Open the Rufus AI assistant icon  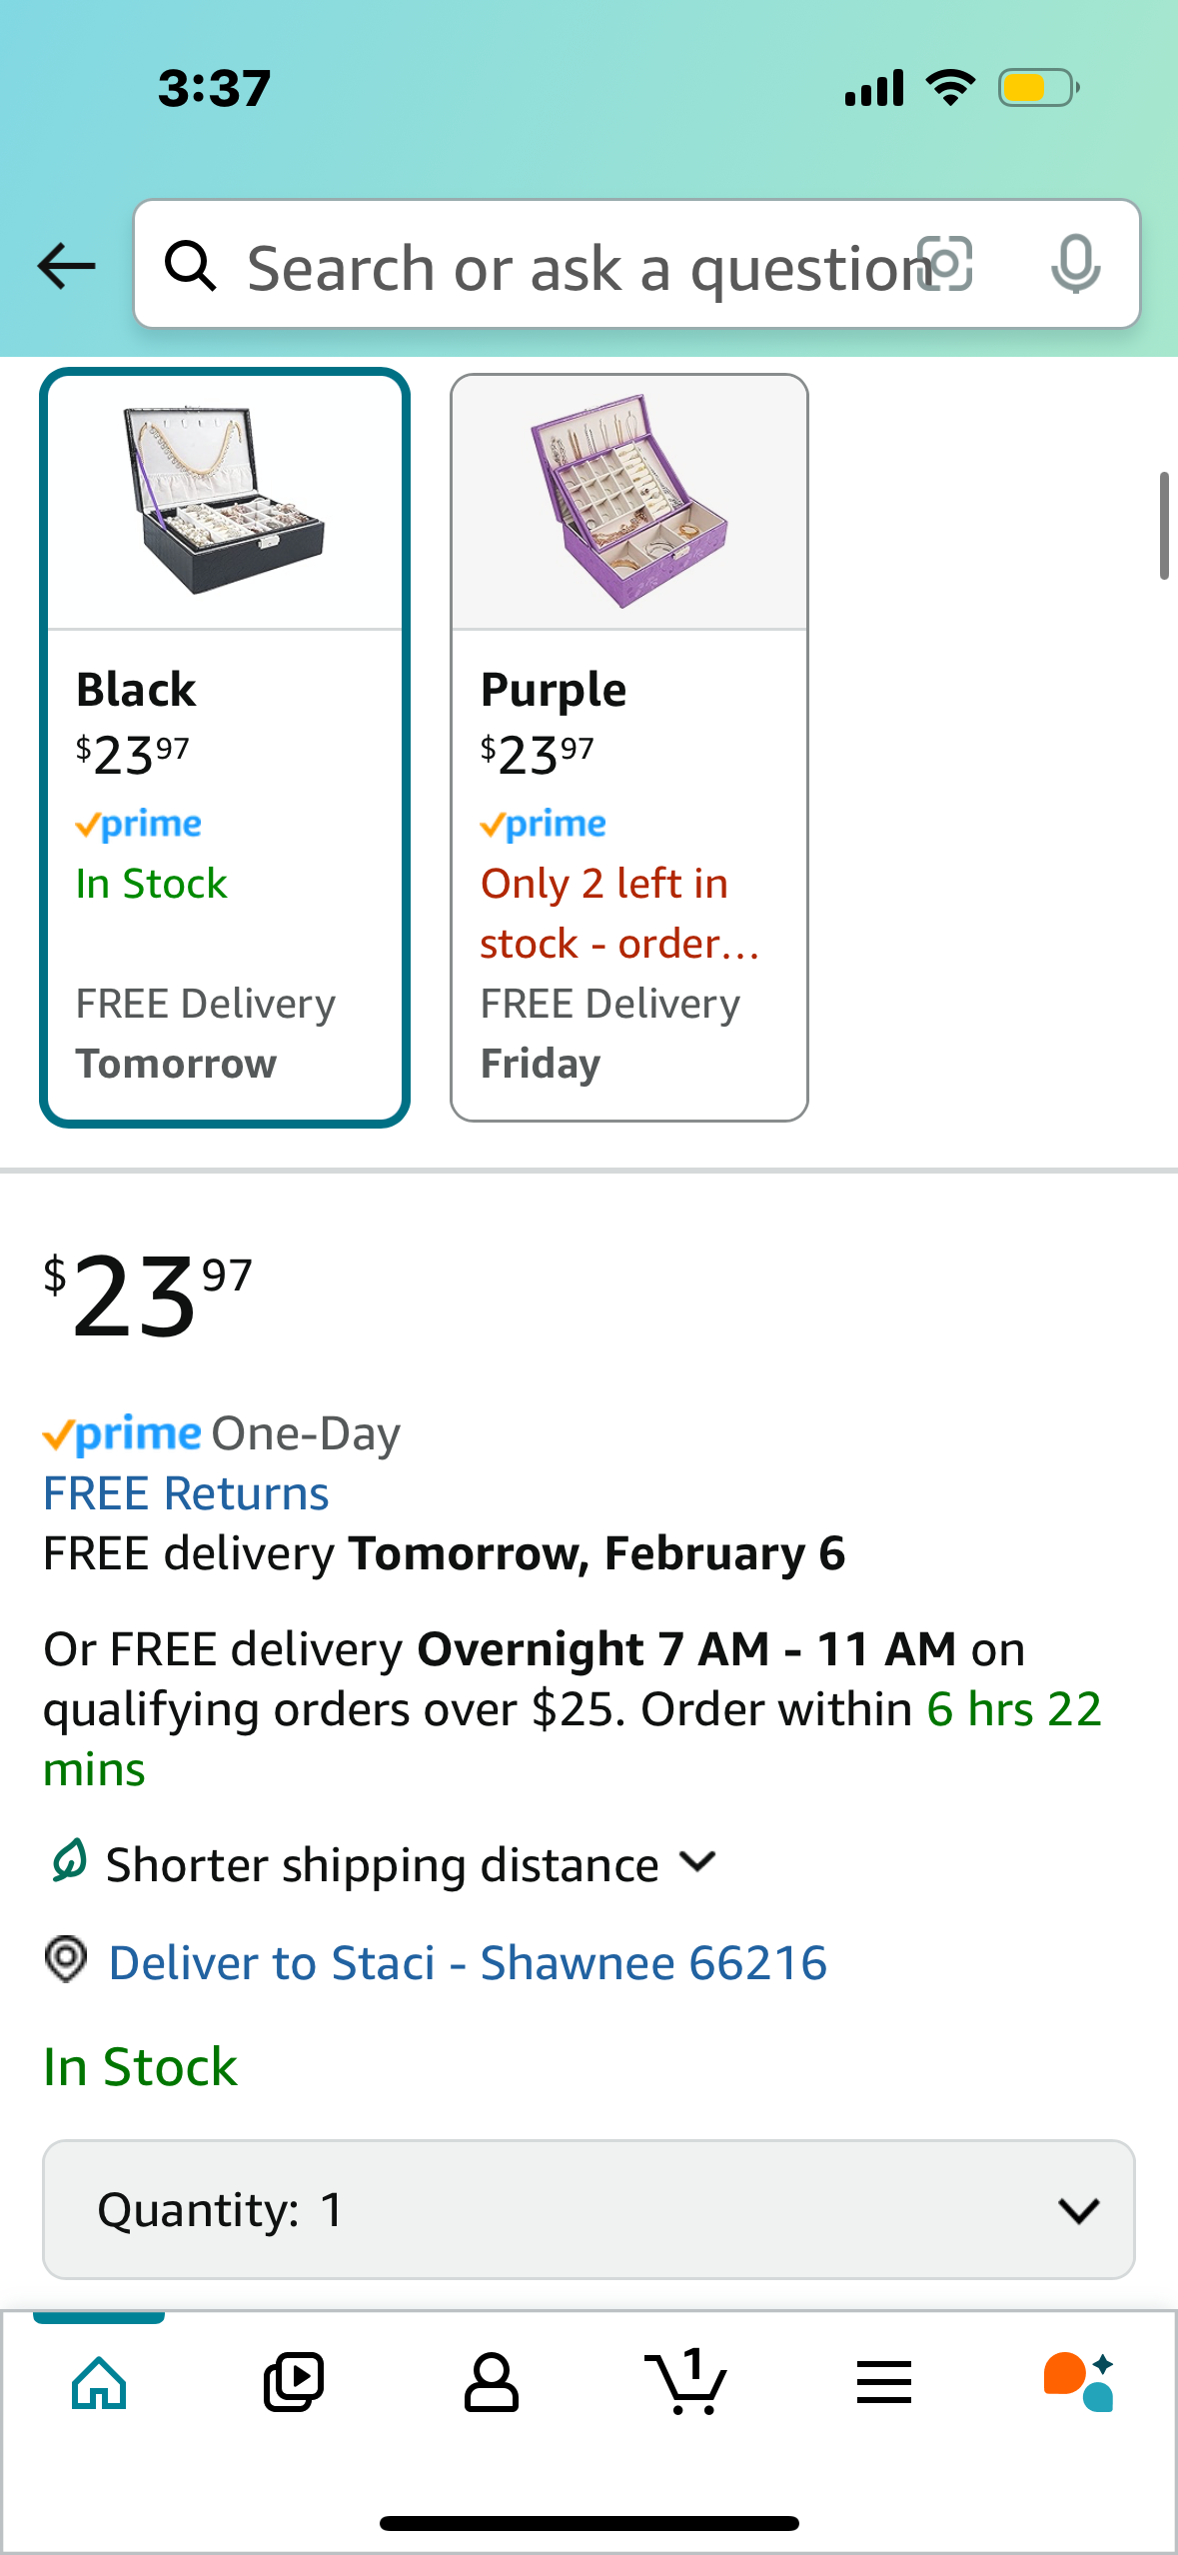pyautogui.click(x=1079, y=2382)
